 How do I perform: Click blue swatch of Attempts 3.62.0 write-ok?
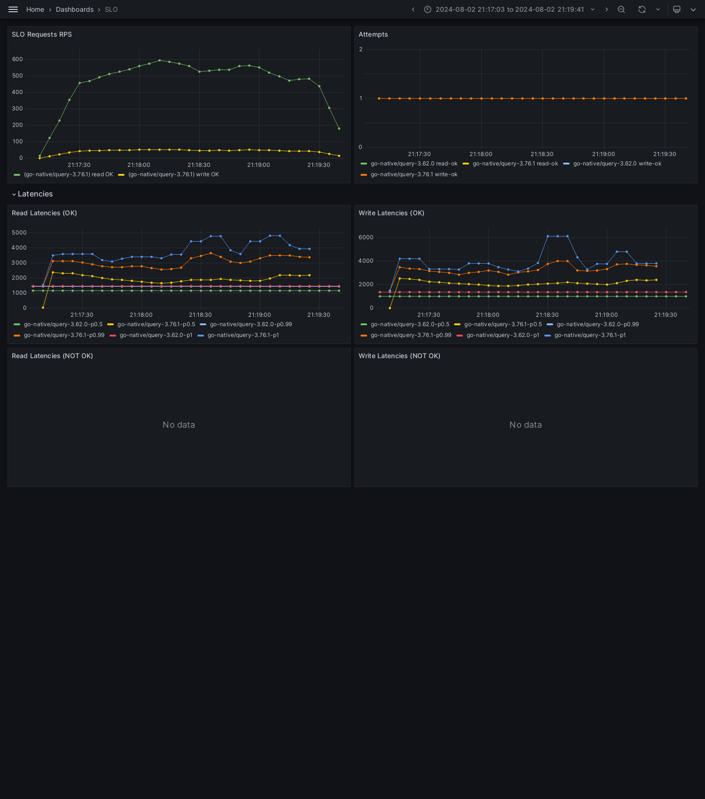pos(566,164)
